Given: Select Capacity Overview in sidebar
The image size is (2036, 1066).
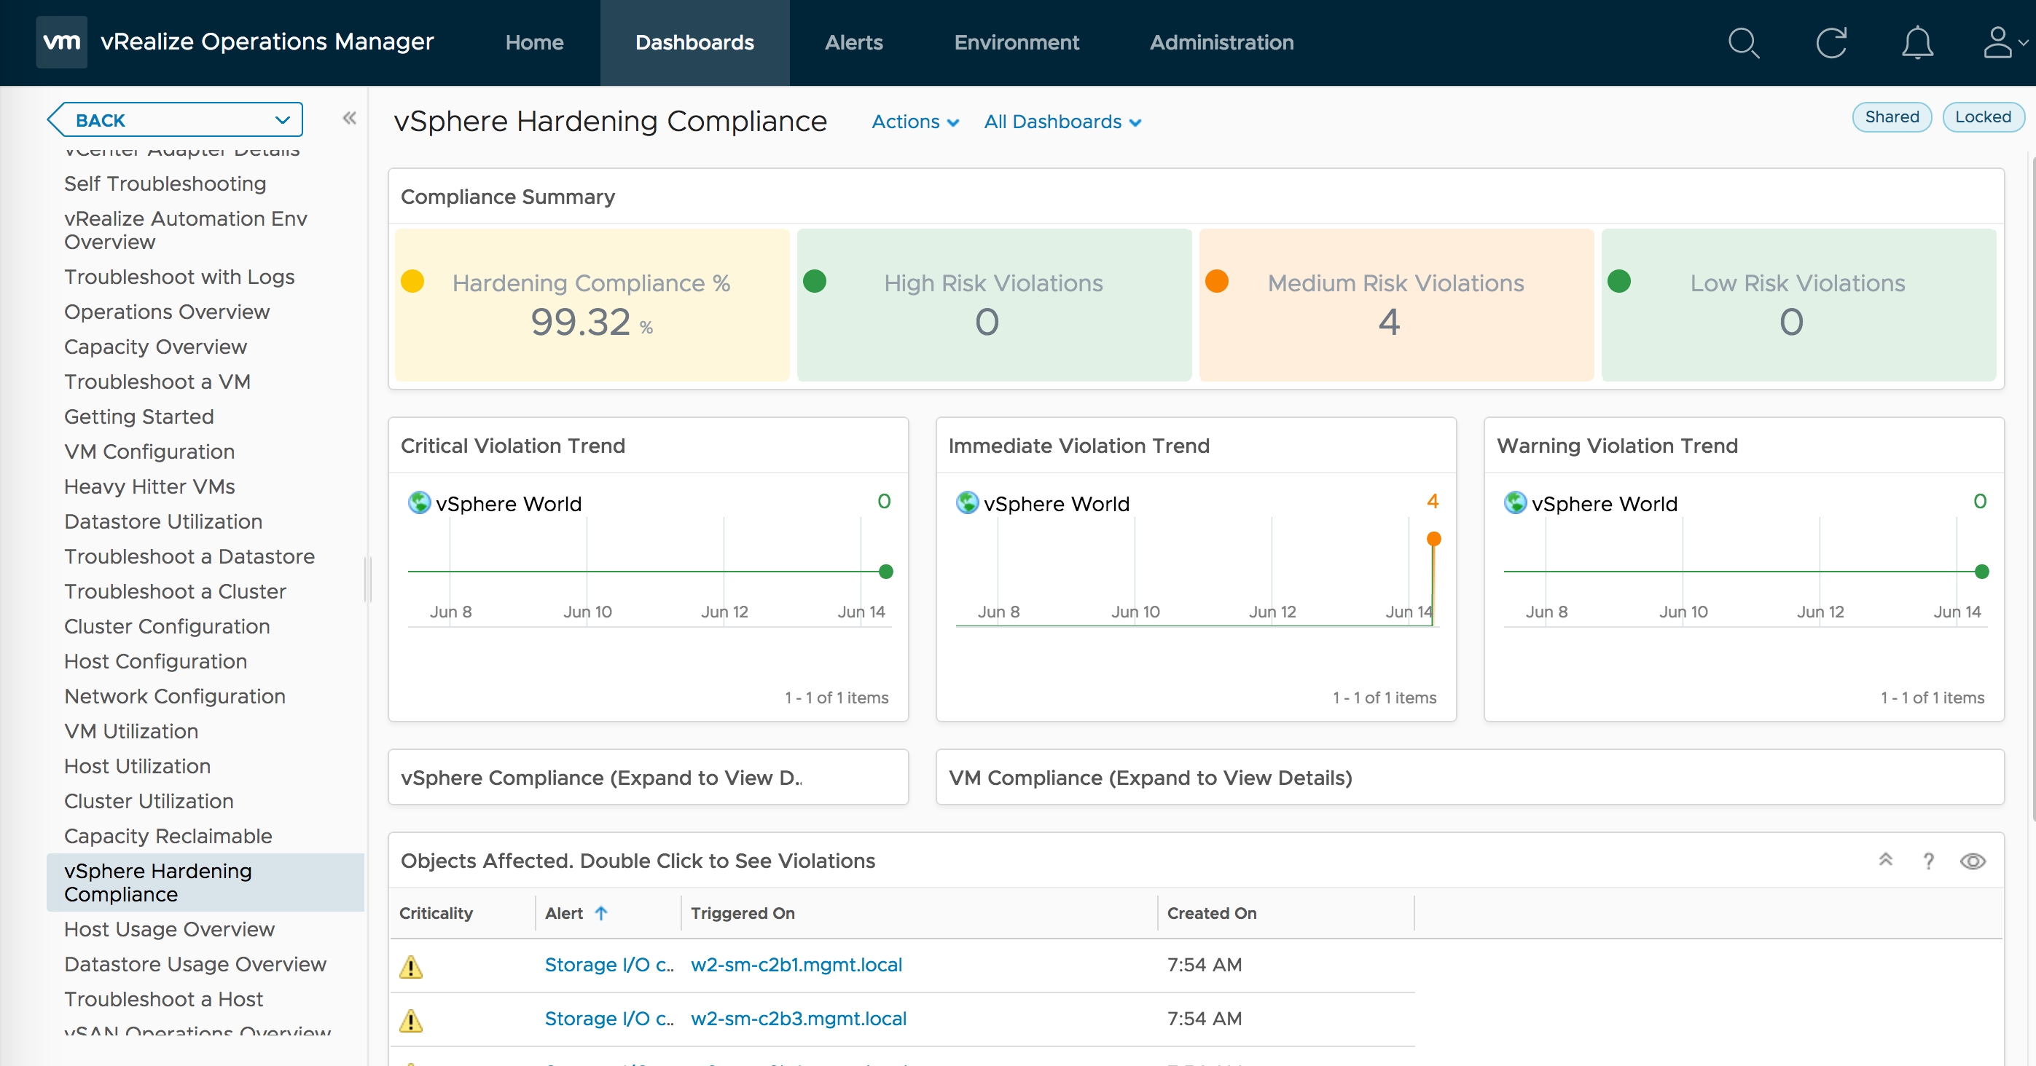Looking at the screenshot, I should point(156,346).
